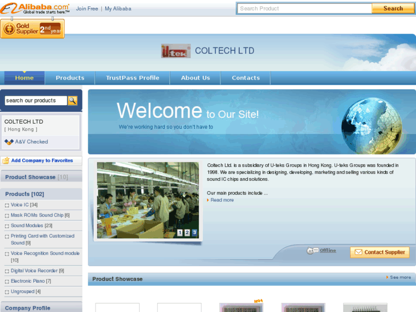Open Electronic Piano [7] link
This screenshot has height=312, width=416.
(x=31, y=281)
